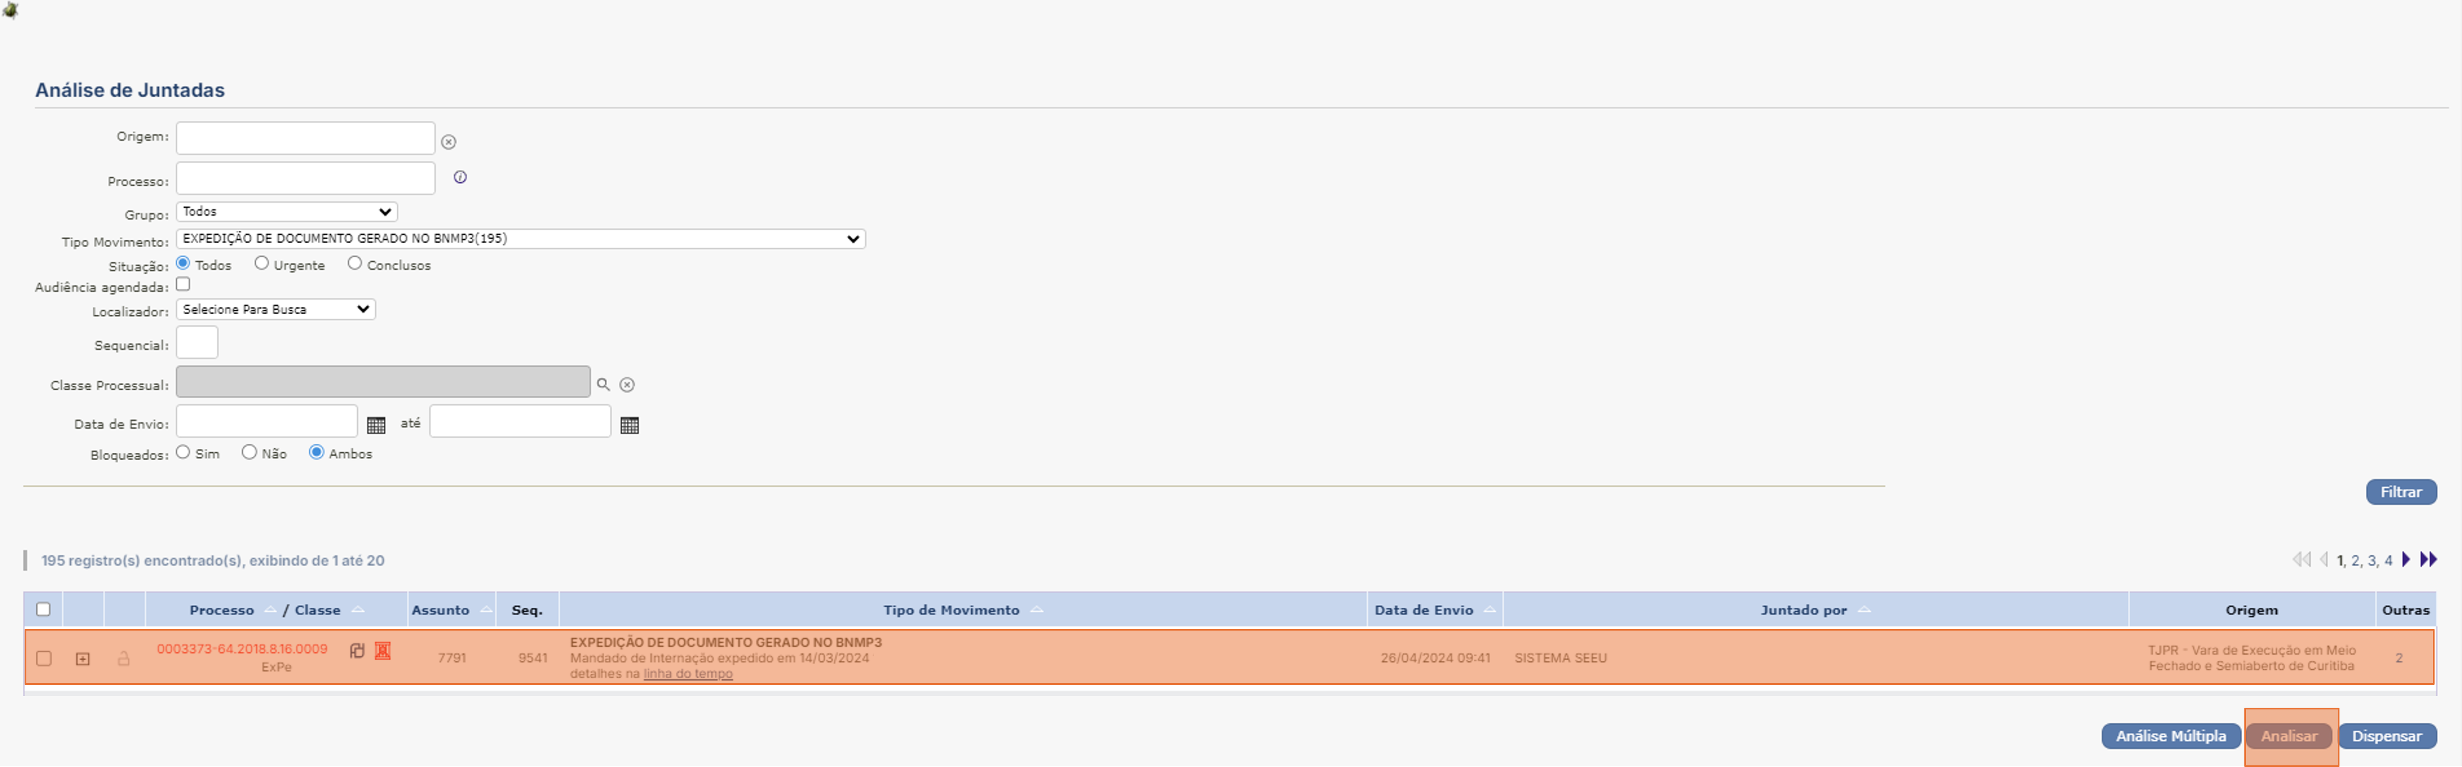Click the 'Seq.' column header
Image resolution: width=2462 pixels, height=767 pixels.
(x=527, y=610)
